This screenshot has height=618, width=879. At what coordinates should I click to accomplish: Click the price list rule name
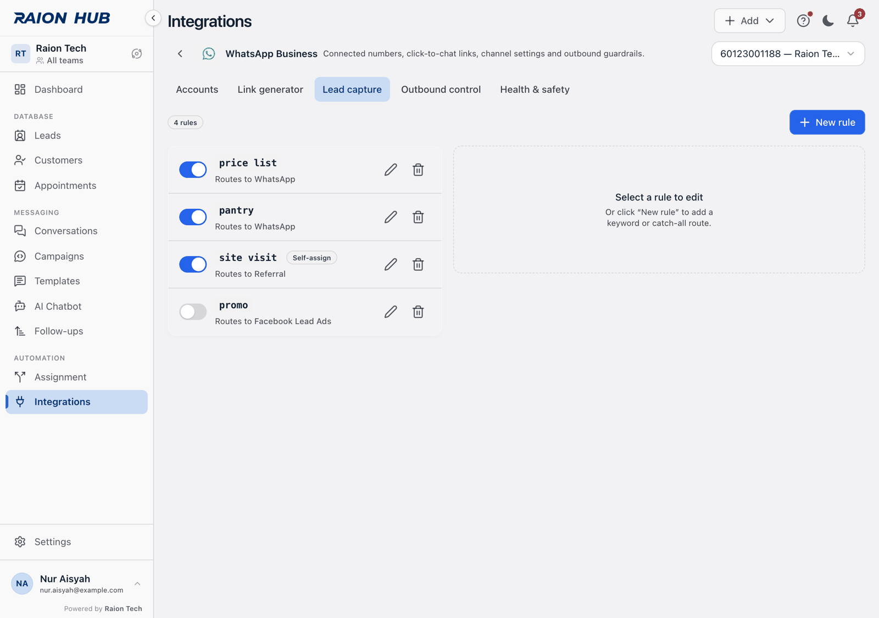(248, 163)
